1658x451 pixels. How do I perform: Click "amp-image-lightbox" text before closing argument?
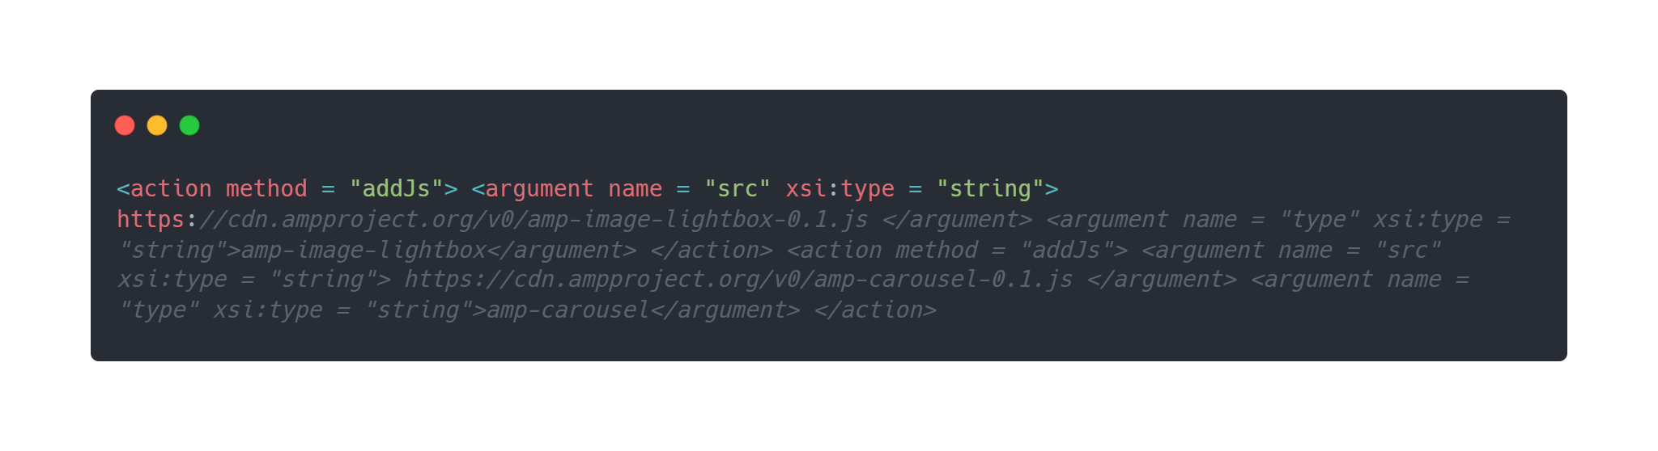pyautogui.click(x=363, y=251)
